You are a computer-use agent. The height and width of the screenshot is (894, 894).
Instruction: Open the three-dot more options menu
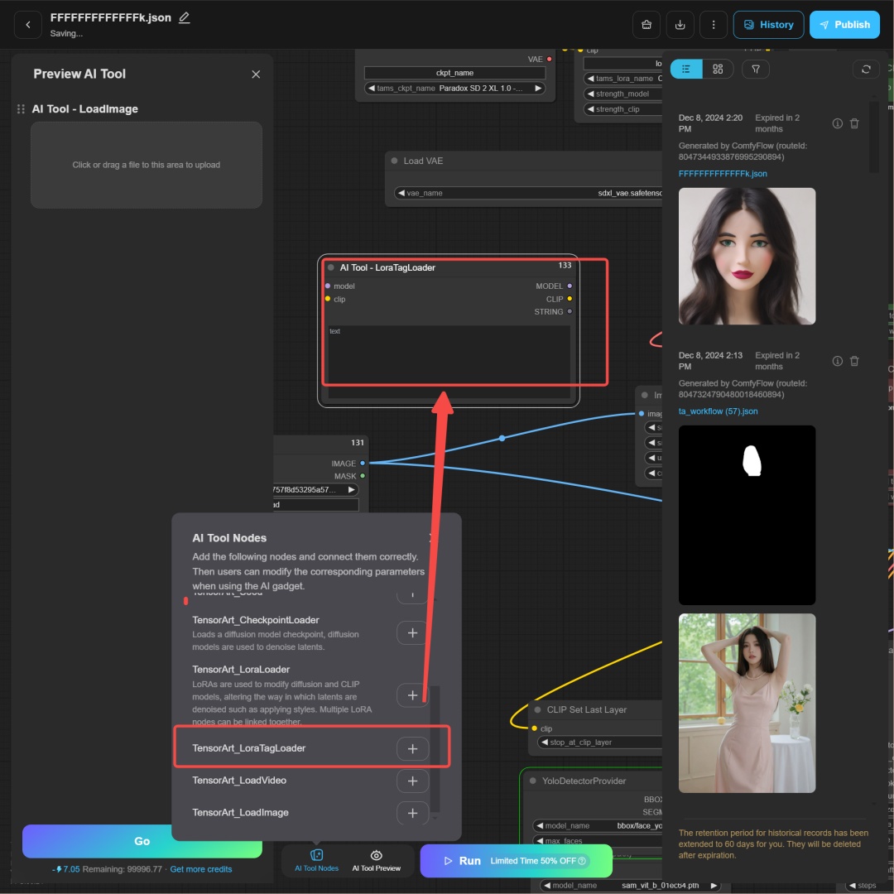pyautogui.click(x=713, y=25)
